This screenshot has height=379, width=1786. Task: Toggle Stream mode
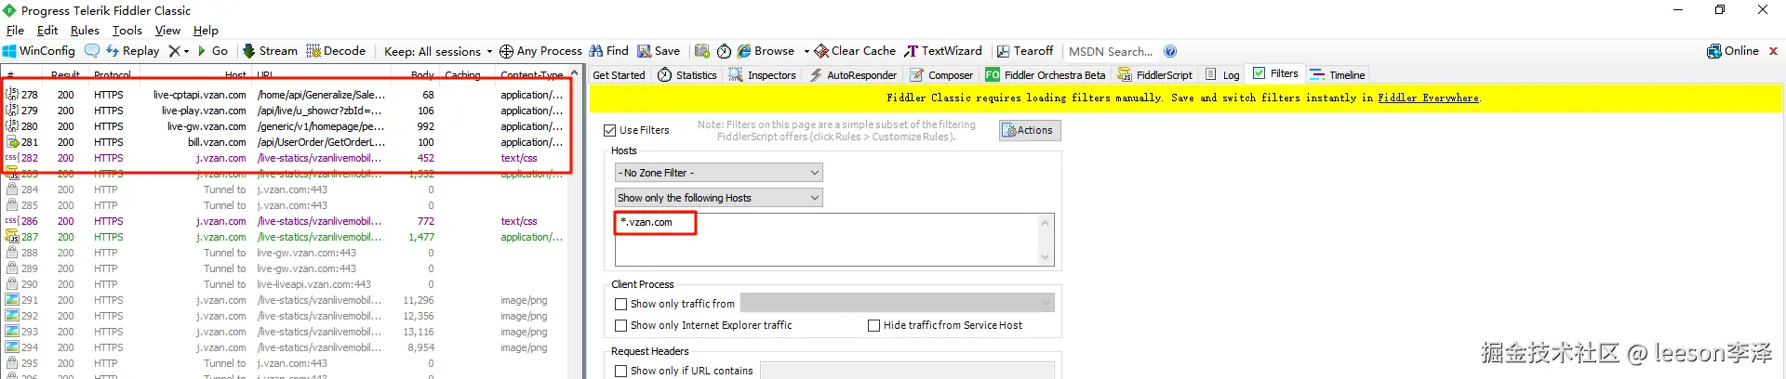pyautogui.click(x=270, y=51)
